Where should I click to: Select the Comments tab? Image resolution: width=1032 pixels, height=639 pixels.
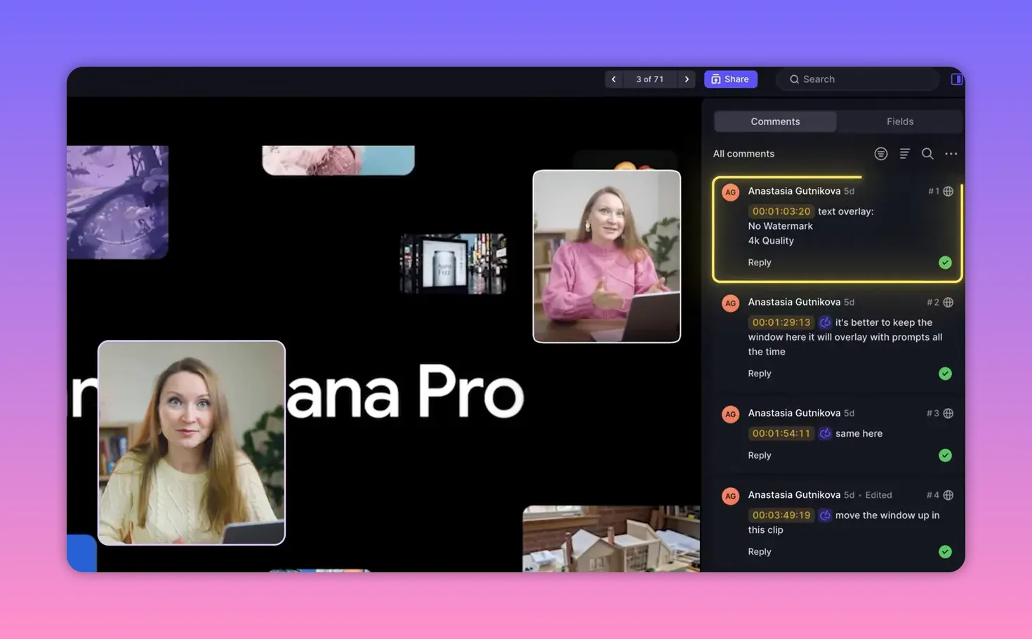775,121
